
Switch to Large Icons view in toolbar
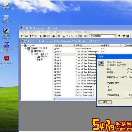(68, 36)
